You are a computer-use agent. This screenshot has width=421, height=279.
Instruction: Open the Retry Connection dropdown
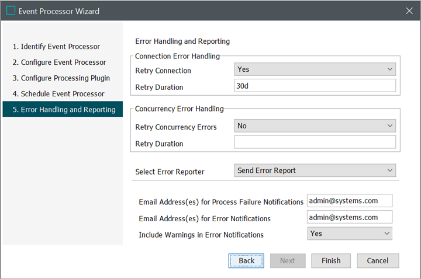(x=314, y=69)
